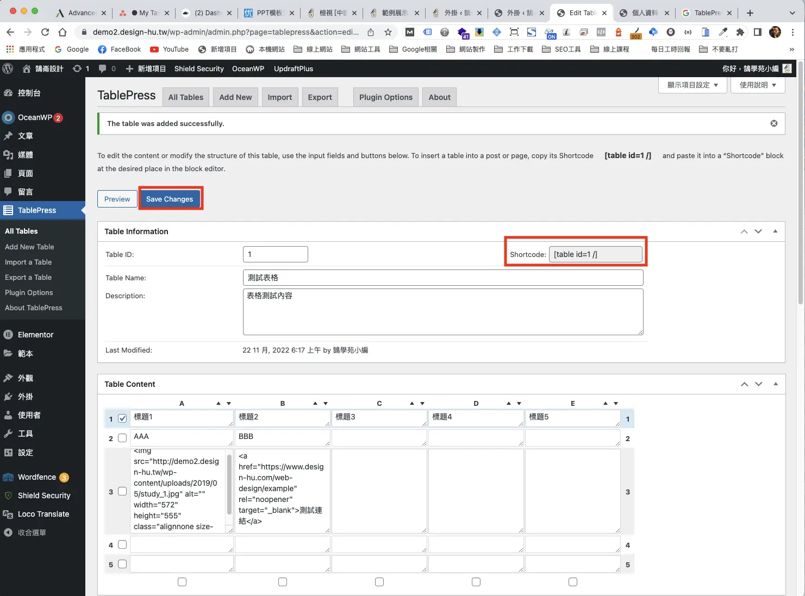Viewport: 805px width, 596px height.
Task: Tick the row 2 checkbox
Action: [x=122, y=438]
